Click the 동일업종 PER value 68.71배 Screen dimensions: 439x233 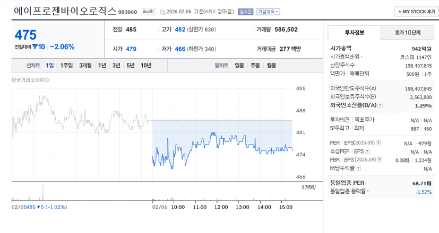422,184
